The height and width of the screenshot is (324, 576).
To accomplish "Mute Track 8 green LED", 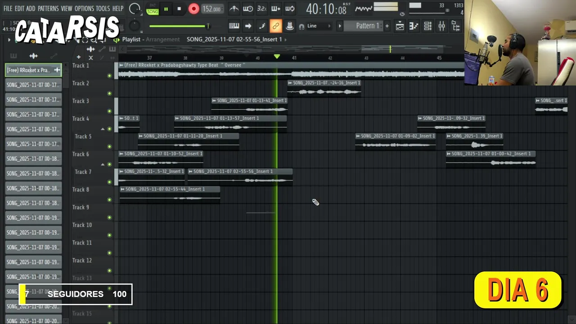I will click(109, 200).
